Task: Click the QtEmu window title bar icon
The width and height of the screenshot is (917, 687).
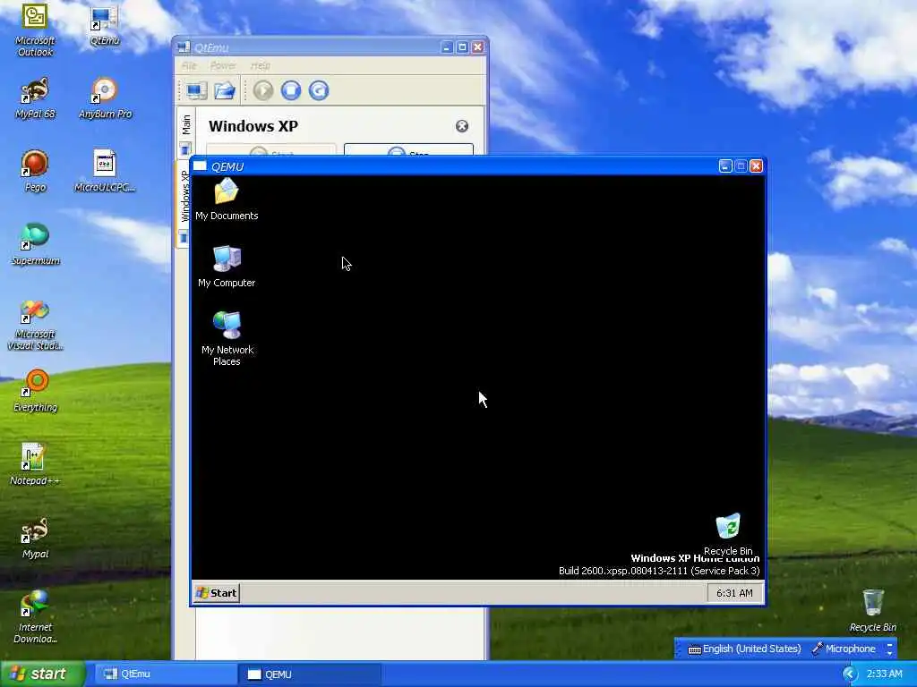Action: tap(184, 47)
